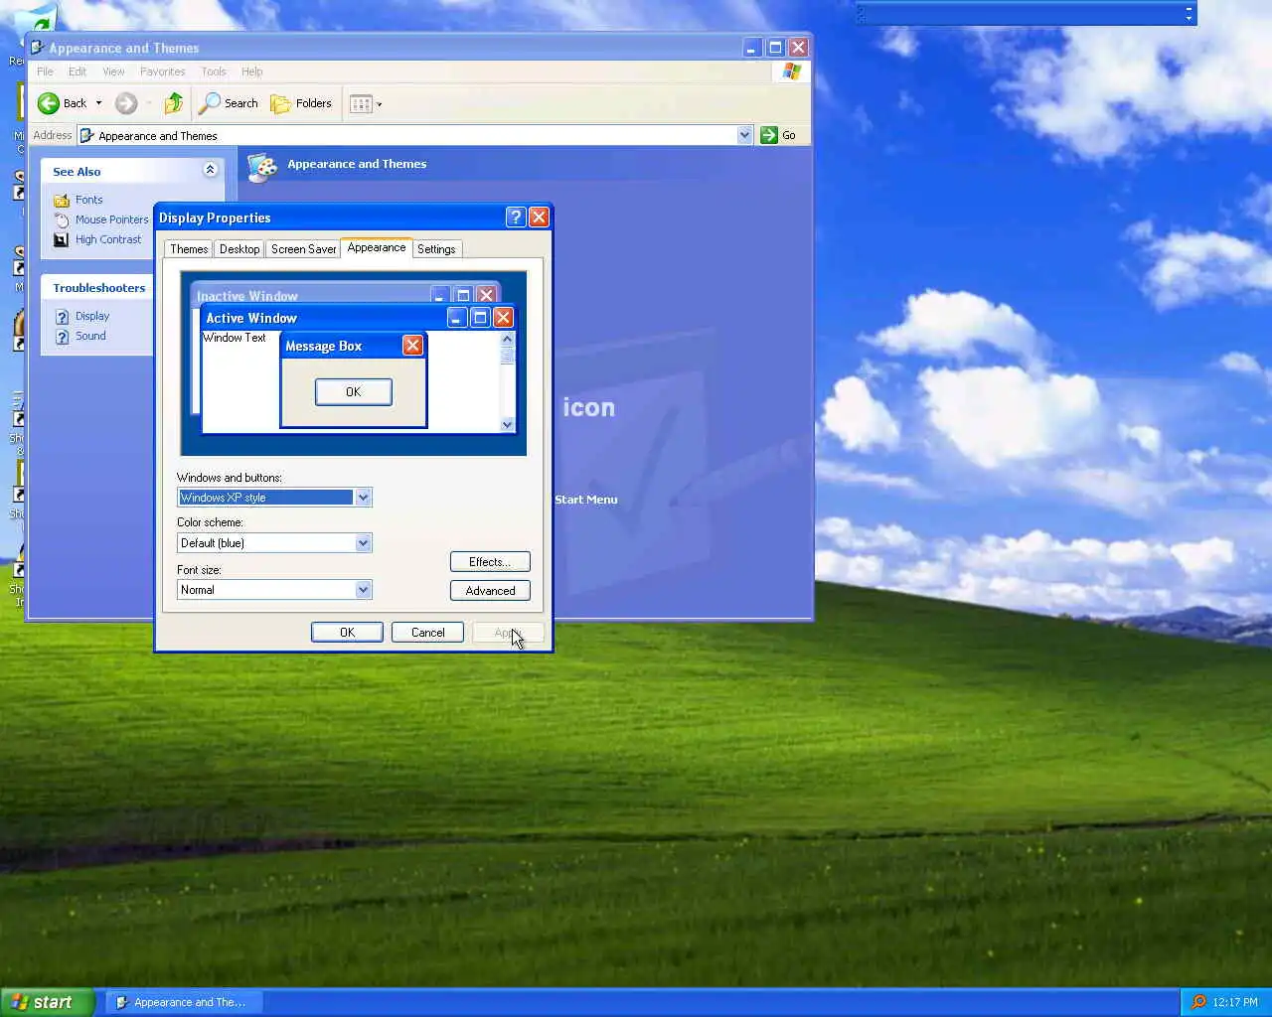Click OK in Display Properties
The width and height of the screenshot is (1272, 1017).
point(347,633)
